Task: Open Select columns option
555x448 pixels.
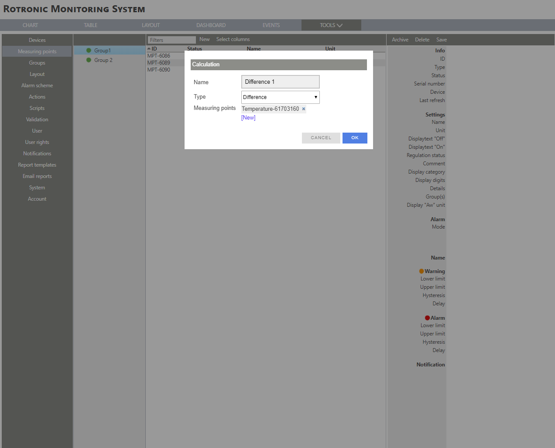Action: [x=233, y=39]
